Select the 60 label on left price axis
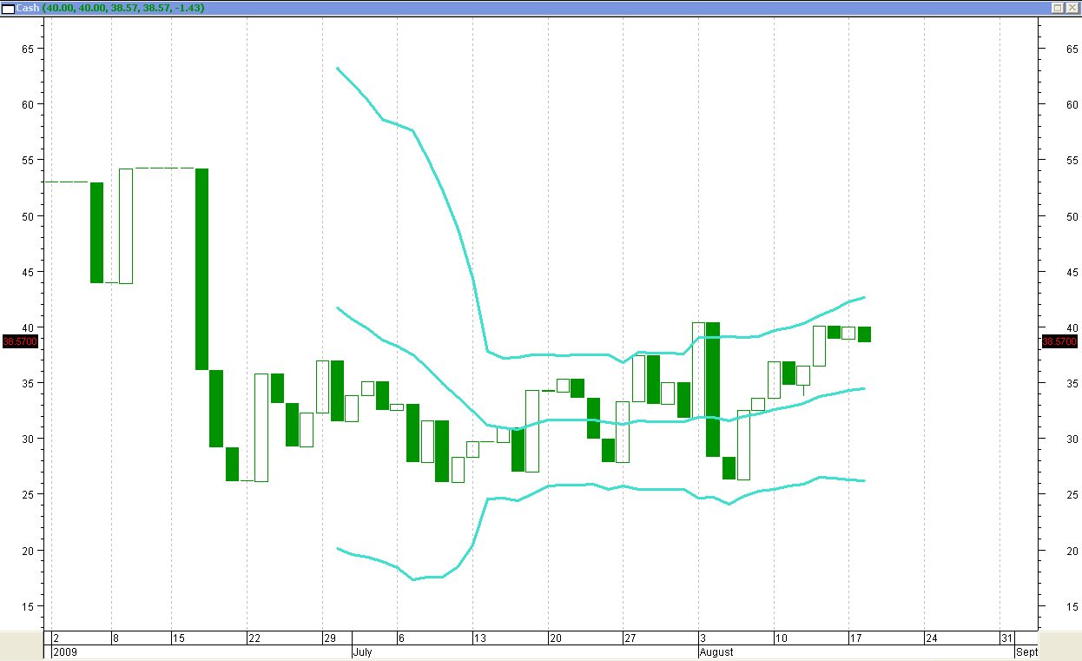Image resolution: width=1082 pixels, height=661 pixels. tap(27, 104)
